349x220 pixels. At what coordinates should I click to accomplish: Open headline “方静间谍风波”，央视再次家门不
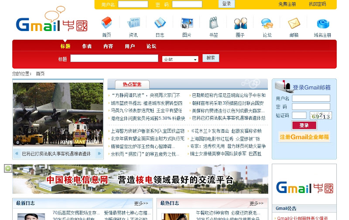pyautogui.click(x=146, y=95)
